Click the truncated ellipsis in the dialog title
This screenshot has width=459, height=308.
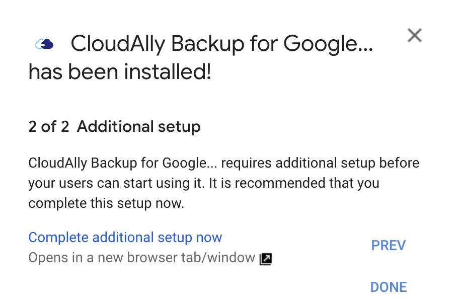click(365, 45)
